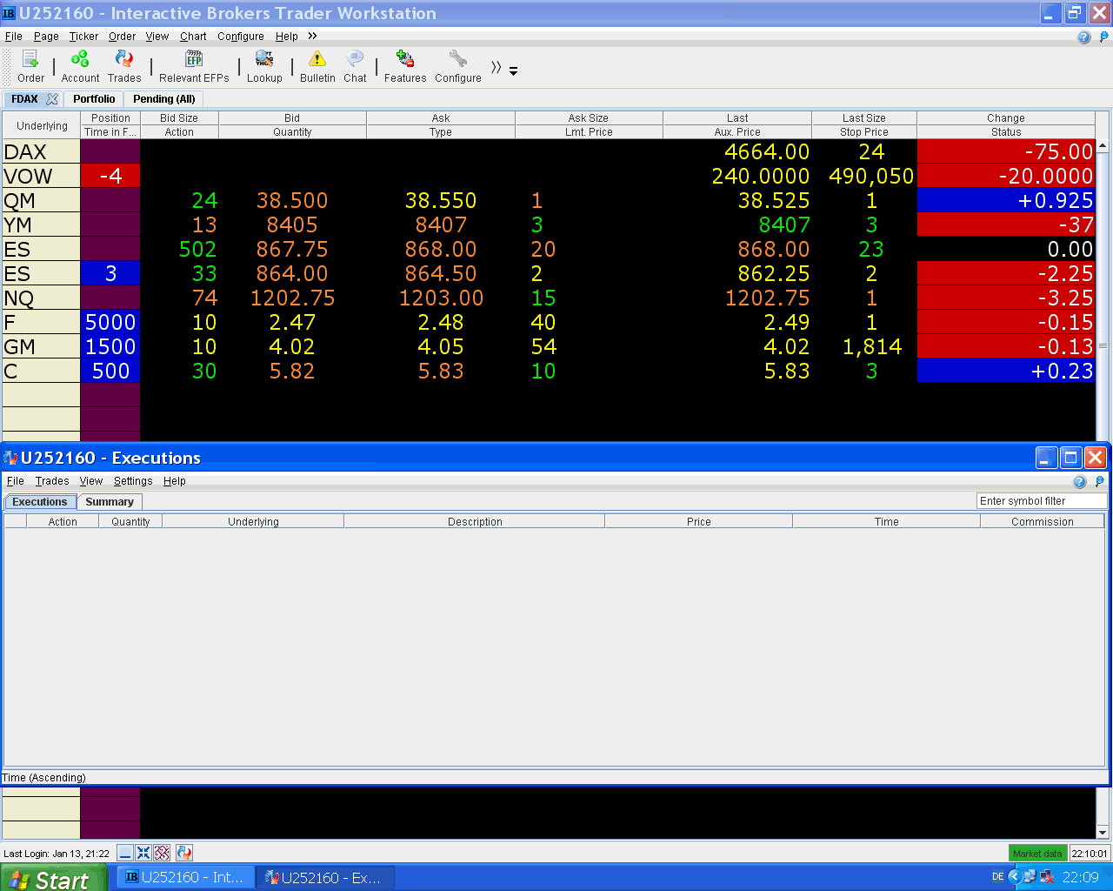Show Relevant EFPs
The width and height of the screenshot is (1113, 891).
click(x=194, y=66)
